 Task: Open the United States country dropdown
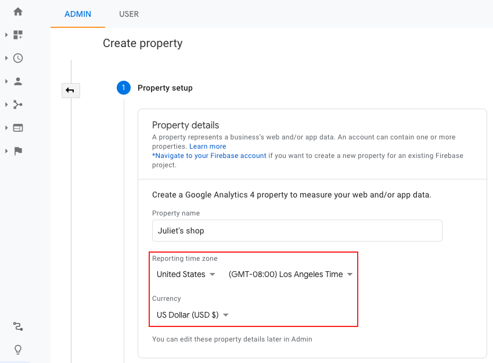point(186,274)
